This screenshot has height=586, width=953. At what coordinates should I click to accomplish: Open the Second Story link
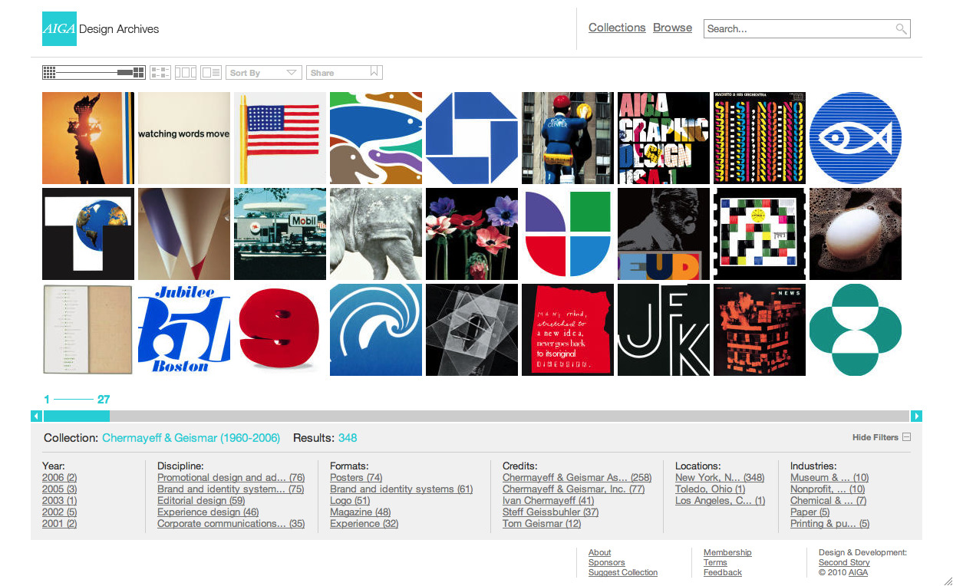(x=844, y=562)
